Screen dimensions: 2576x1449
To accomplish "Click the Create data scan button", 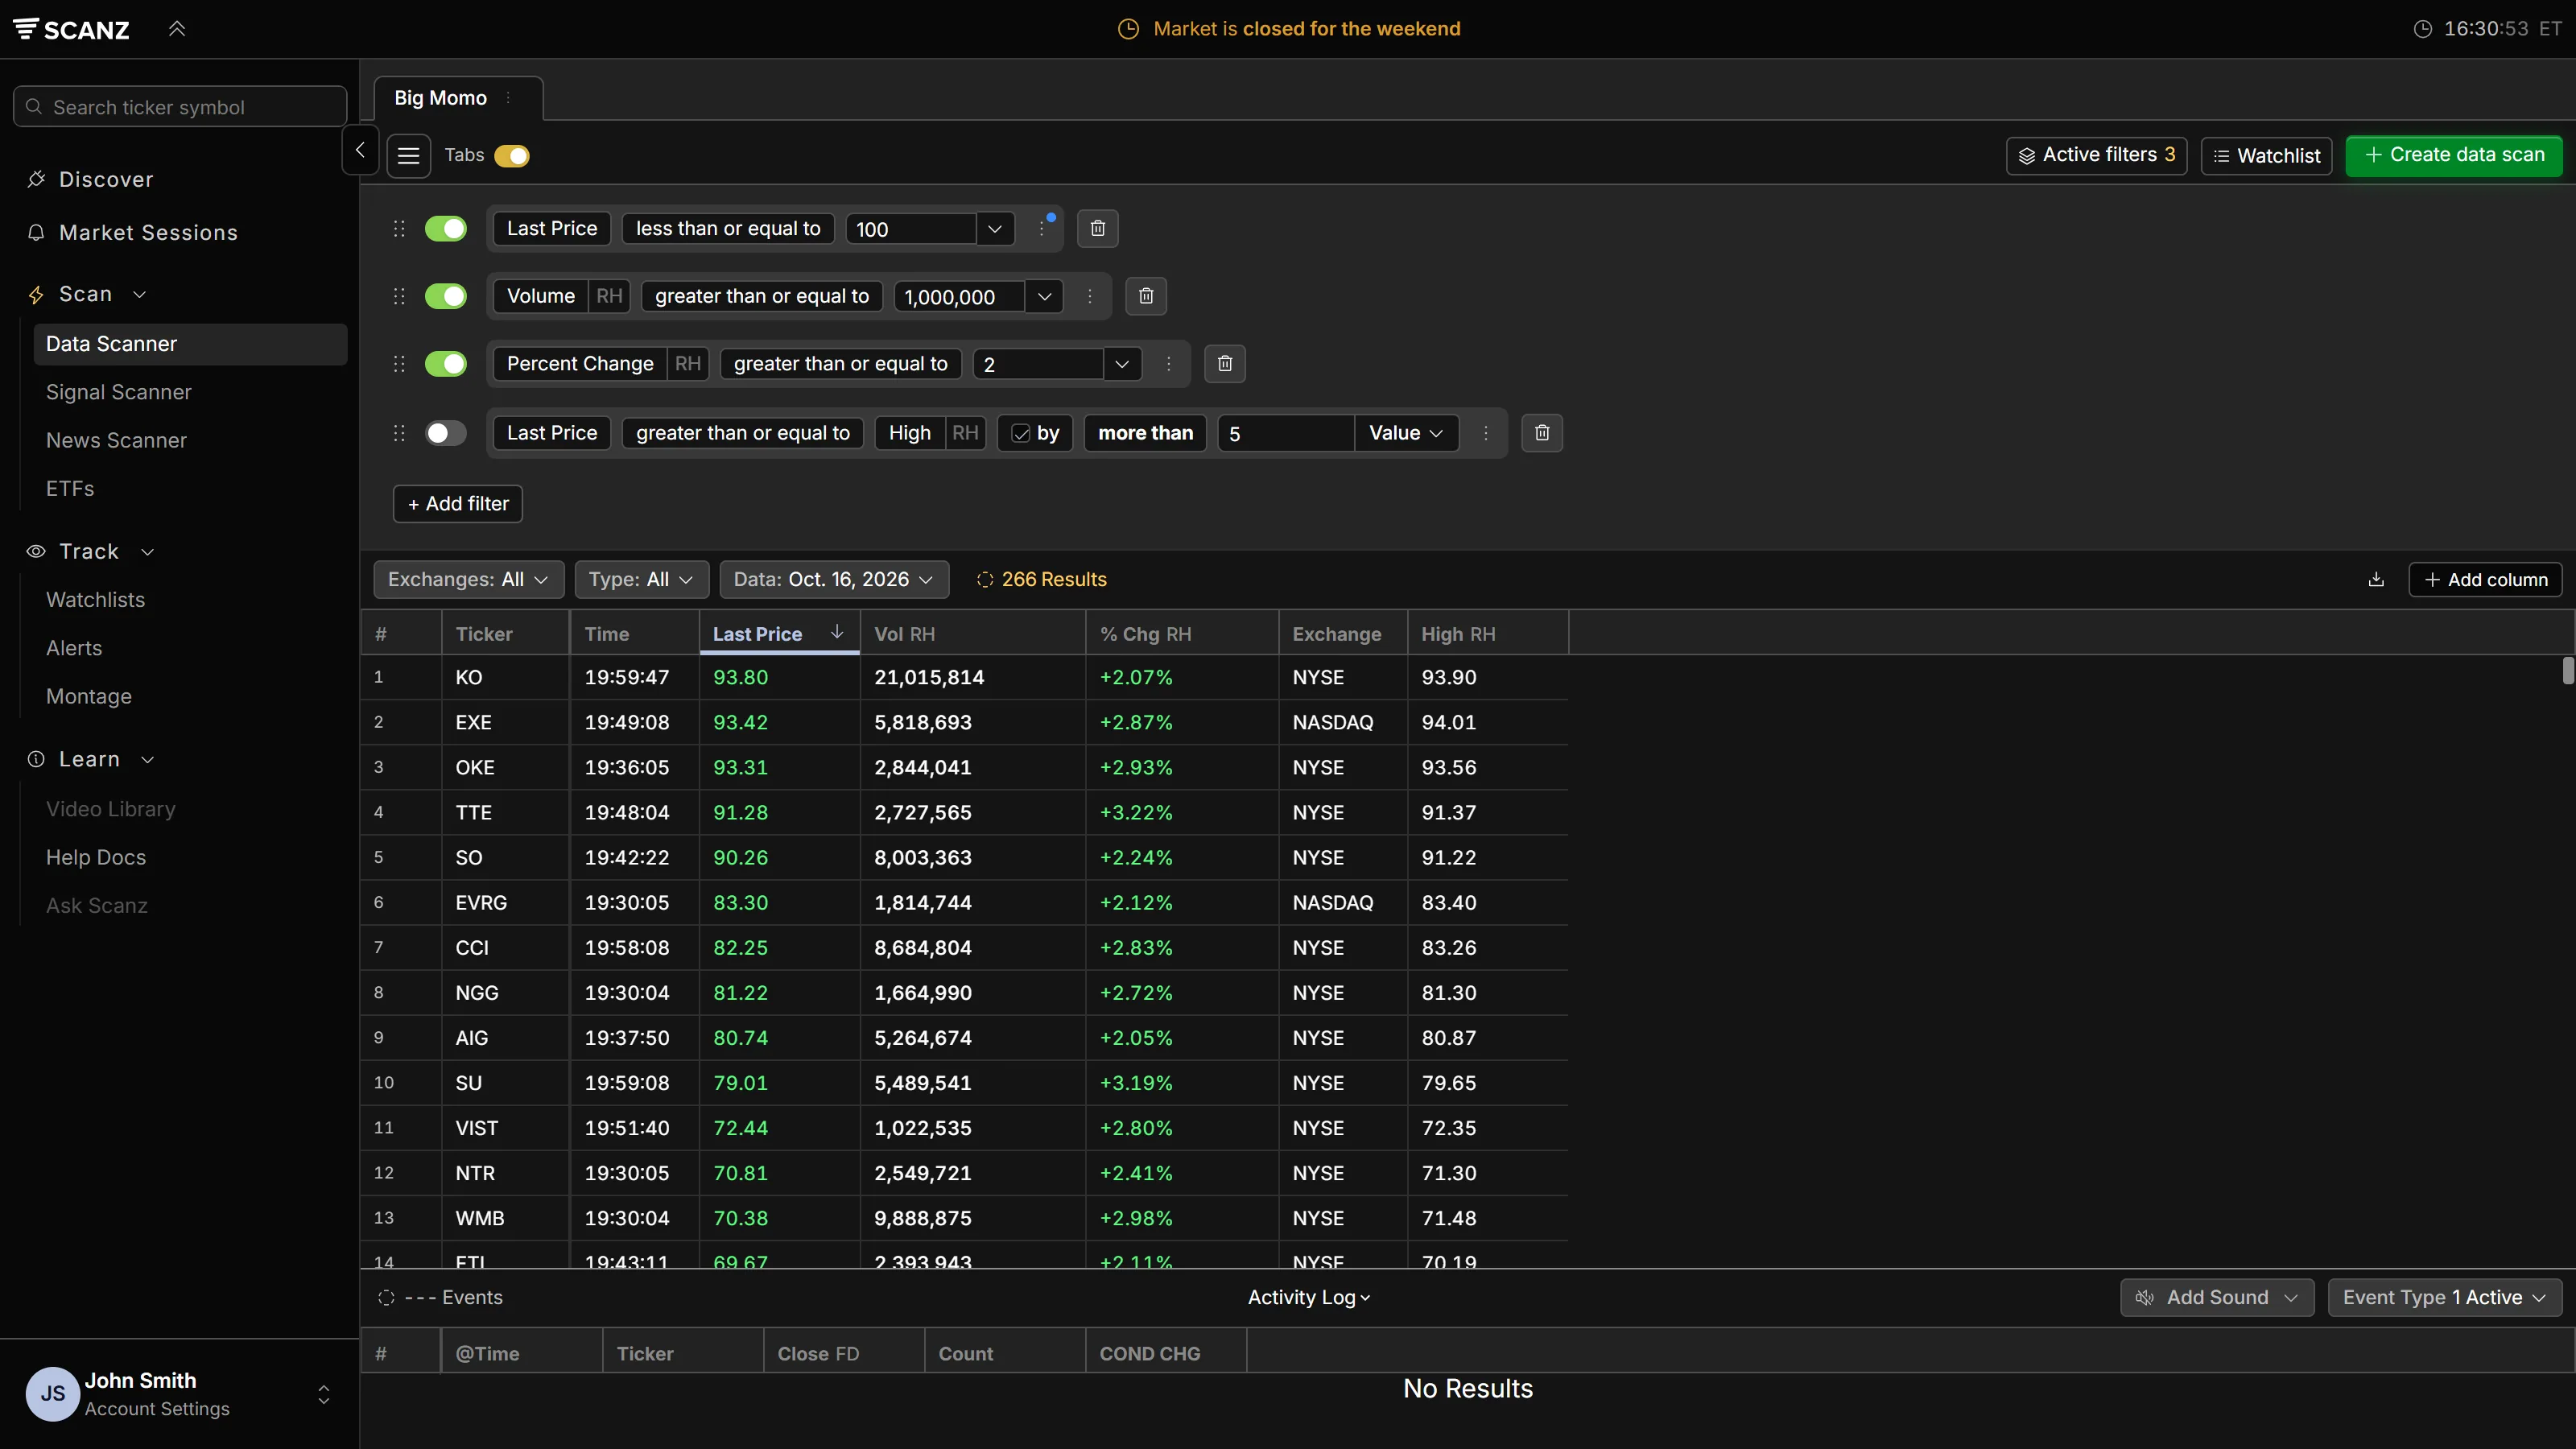I will pyautogui.click(x=2453, y=155).
